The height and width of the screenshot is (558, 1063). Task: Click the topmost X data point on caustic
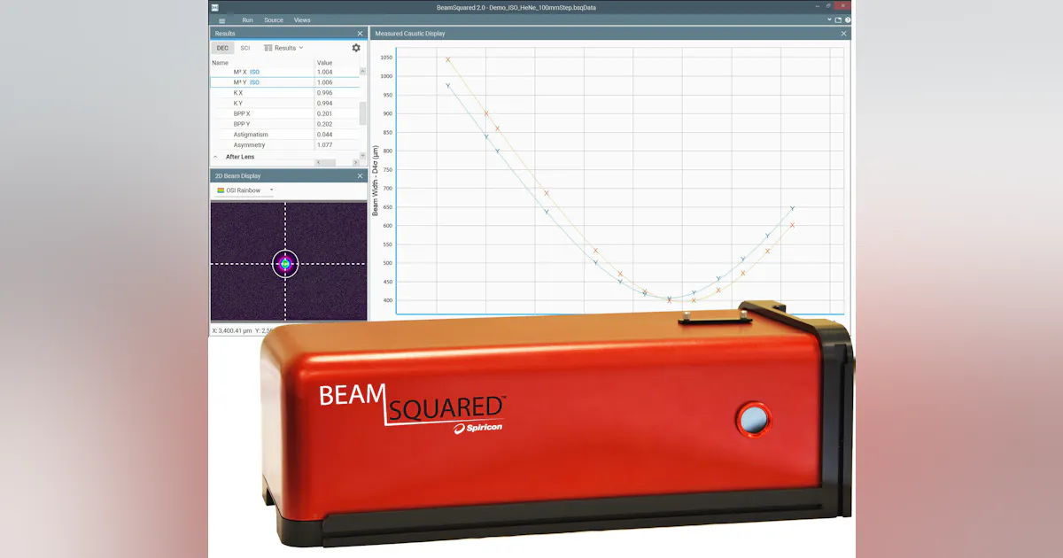pos(448,59)
